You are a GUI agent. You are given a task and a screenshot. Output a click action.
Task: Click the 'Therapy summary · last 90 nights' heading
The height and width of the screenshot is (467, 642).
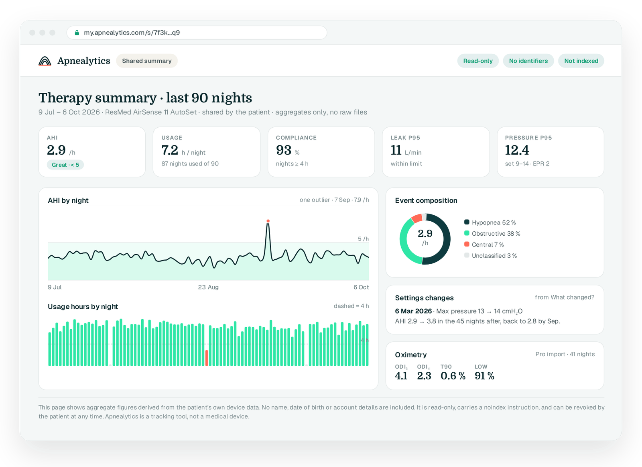[145, 98]
